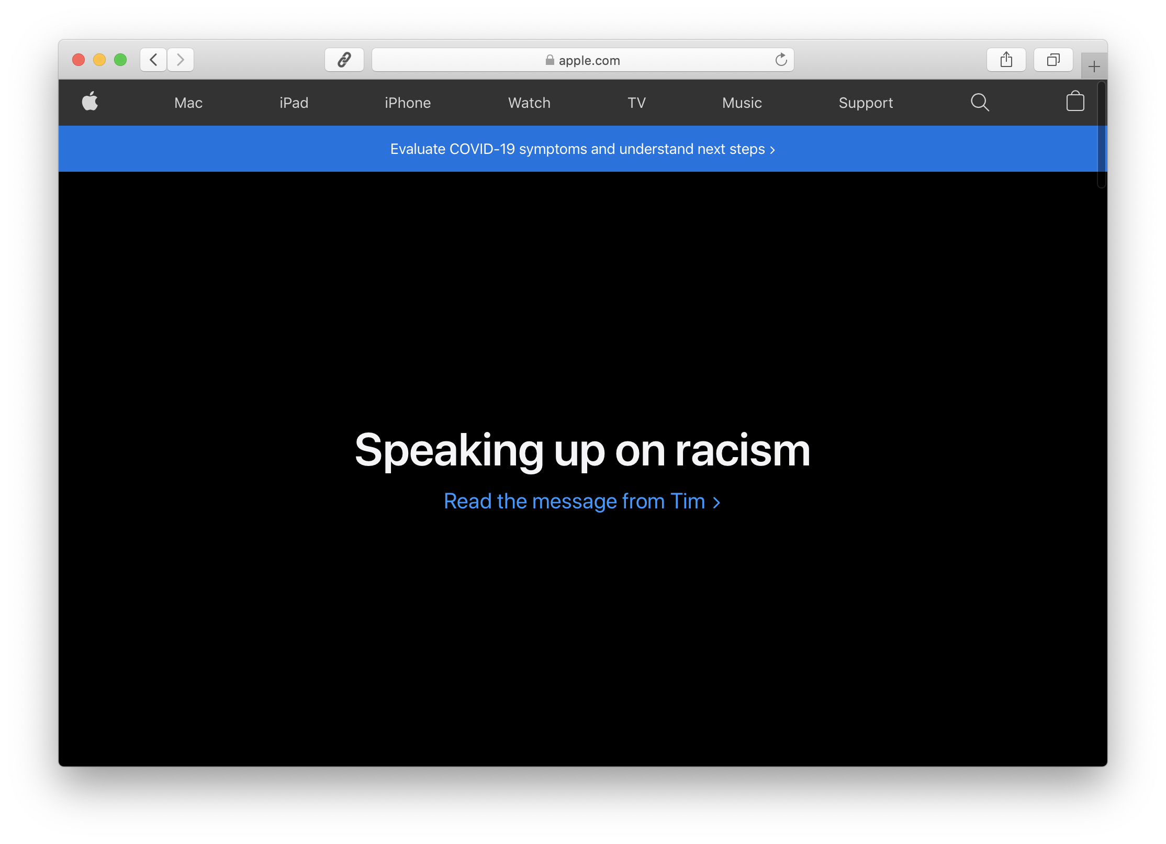Click the Apple logo home icon
Viewport: 1166px width, 844px height.
(x=90, y=102)
